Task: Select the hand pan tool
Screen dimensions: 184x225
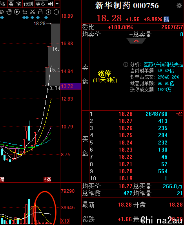Action: [x=9, y=12]
